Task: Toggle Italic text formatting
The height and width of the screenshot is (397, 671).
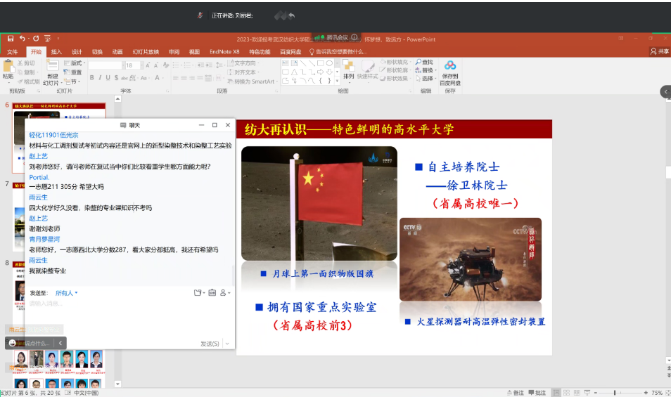Action: pos(101,78)
